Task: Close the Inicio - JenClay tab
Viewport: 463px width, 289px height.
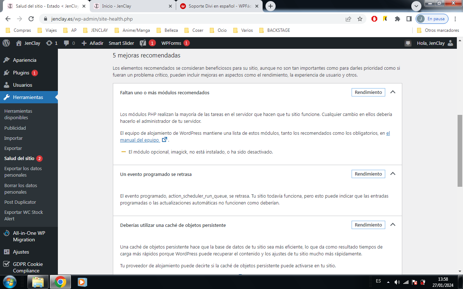Action: [170, 6]
